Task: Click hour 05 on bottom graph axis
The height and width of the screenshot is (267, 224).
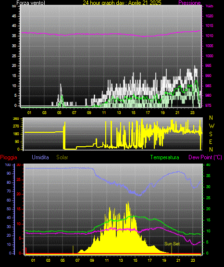Action: pos(62,260)
